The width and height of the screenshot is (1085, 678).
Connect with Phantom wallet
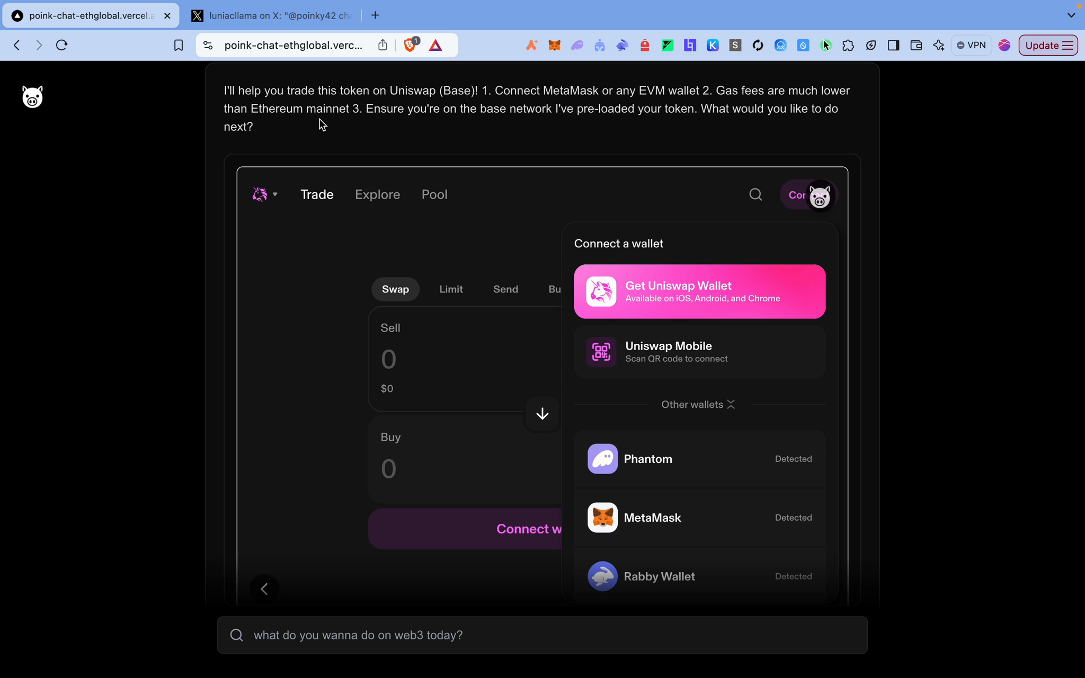[699, 459]
